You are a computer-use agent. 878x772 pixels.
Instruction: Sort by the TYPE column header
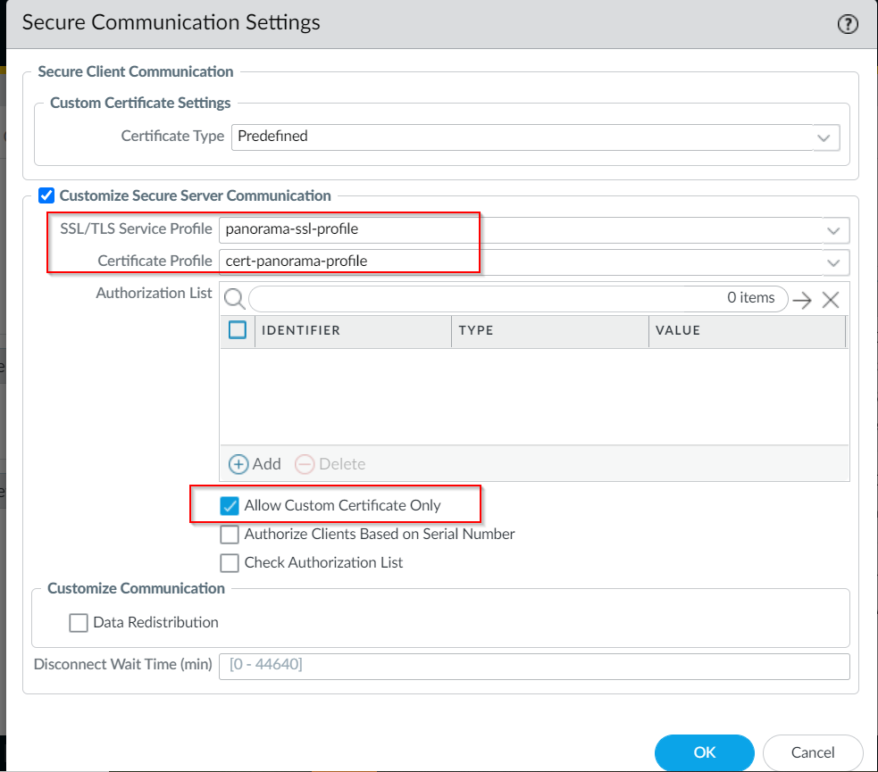point(476,330)
